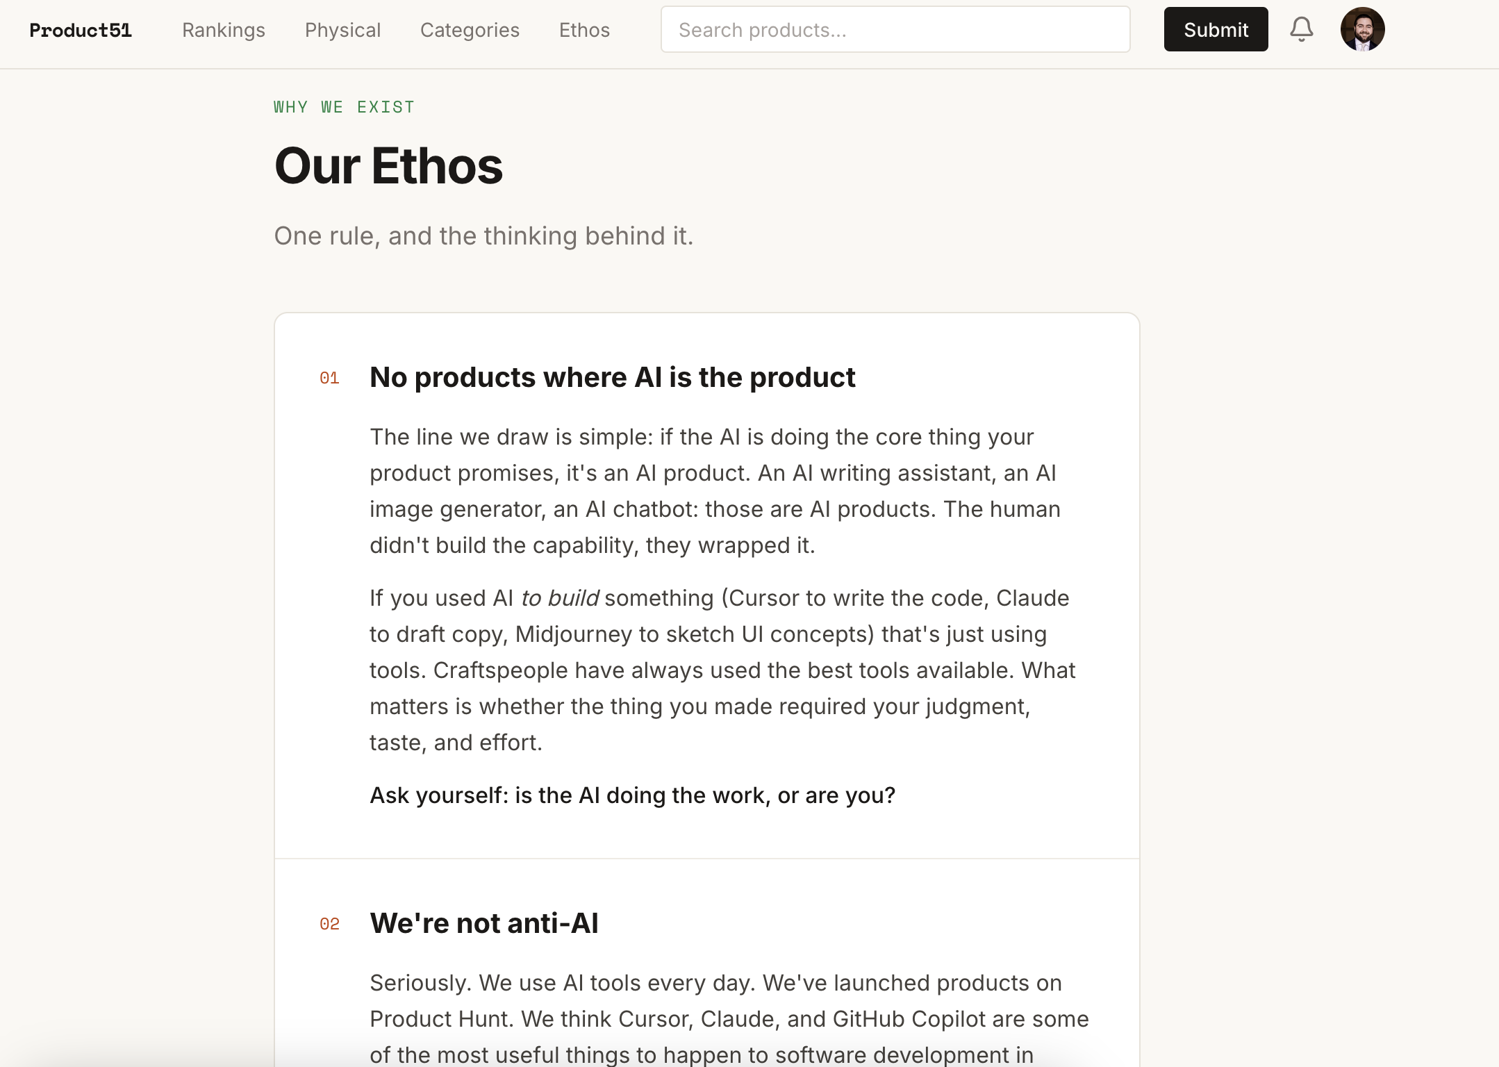
Task: Click the 'We're not anti-AI' heading
Action: [x=483, y=923]
